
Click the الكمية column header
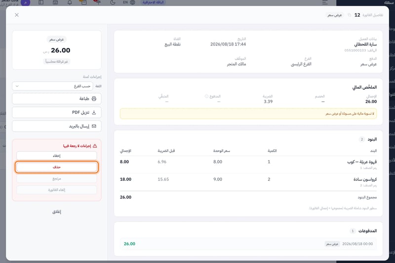(272, 151)
